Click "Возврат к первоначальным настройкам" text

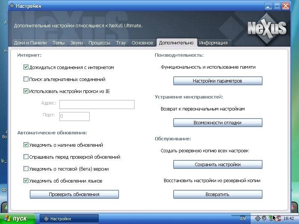click(x=203, y=109)
